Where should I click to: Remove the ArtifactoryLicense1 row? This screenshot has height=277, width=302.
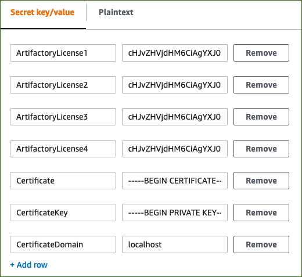click(x=261, y=53)
